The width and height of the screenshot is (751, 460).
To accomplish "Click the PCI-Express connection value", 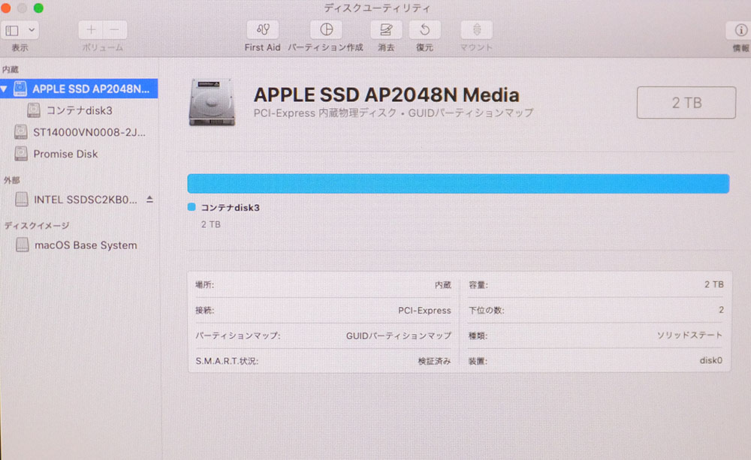I will [424, 311].
